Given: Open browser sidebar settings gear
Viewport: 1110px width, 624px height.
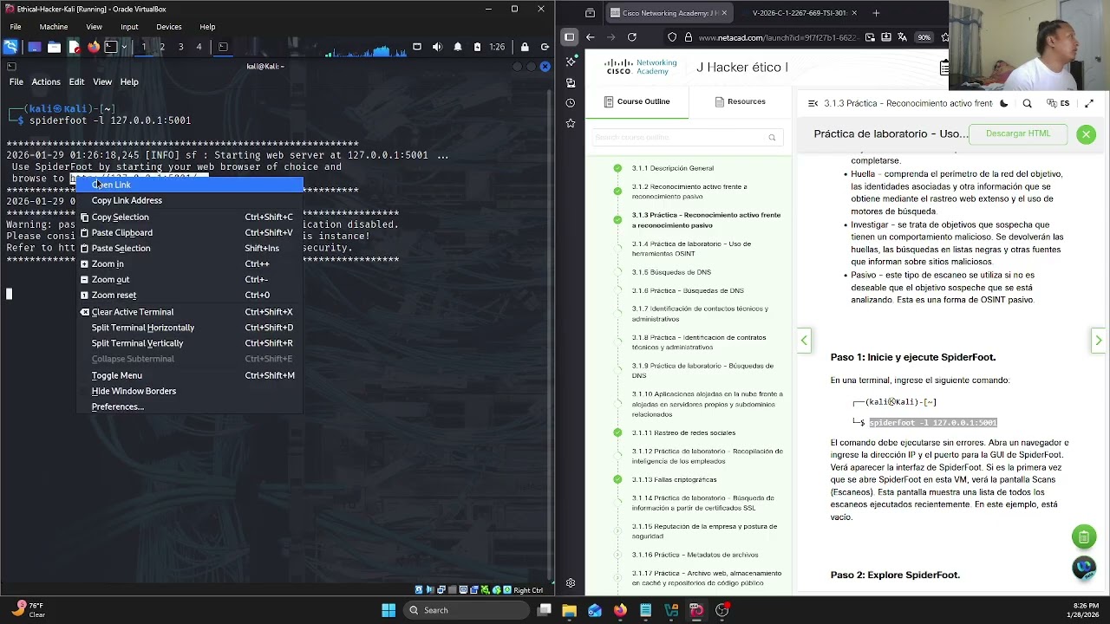Looking at the screenshot, I should coord(570,583).
